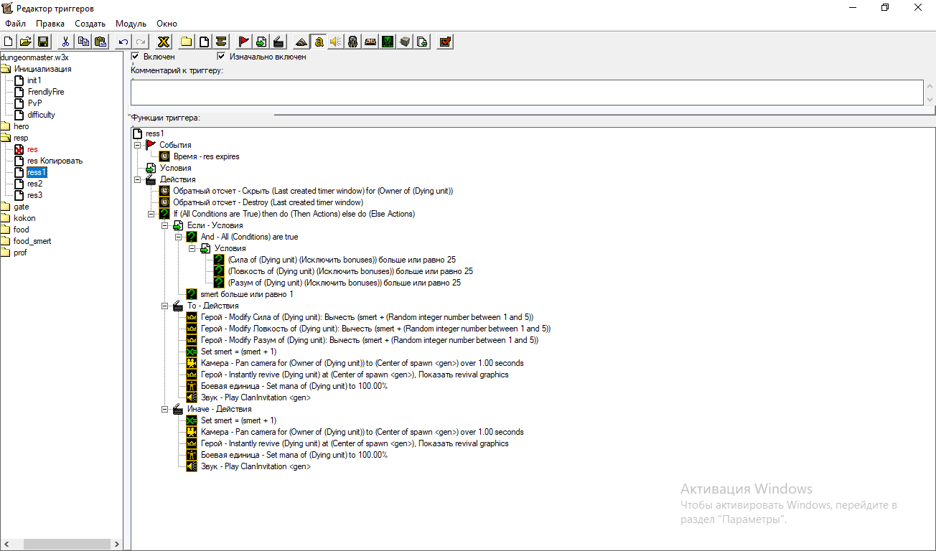Click the Redo arrow icon
936x551 pixels.
[141, 42]
